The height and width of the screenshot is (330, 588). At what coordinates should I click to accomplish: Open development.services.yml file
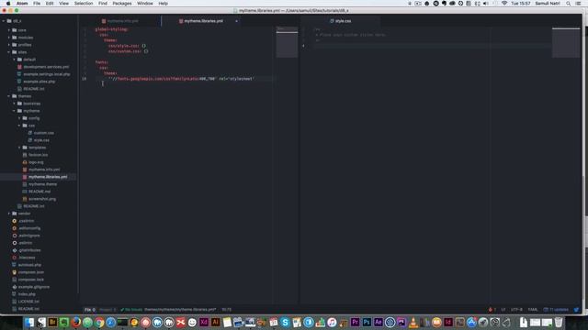(46, 67)
